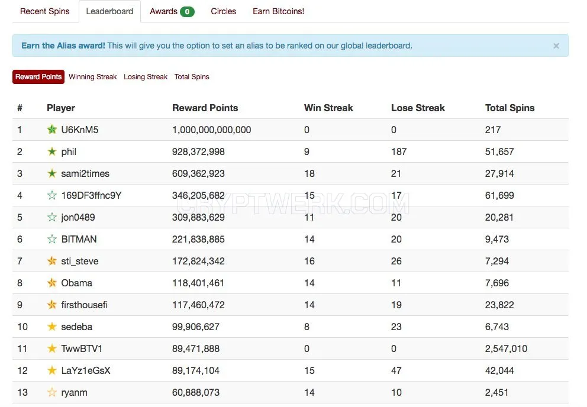Select the Leaderboard tab

coord(109,11)
